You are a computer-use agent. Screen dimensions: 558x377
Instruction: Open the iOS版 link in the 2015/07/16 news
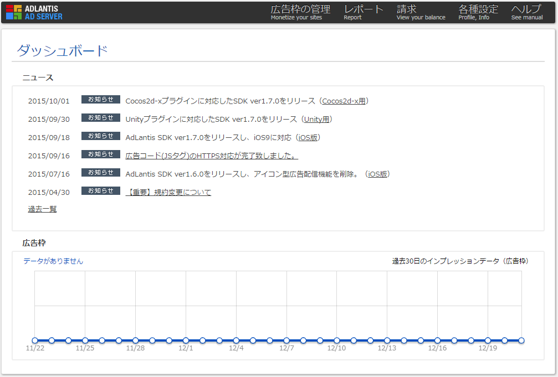click(377, 174)
